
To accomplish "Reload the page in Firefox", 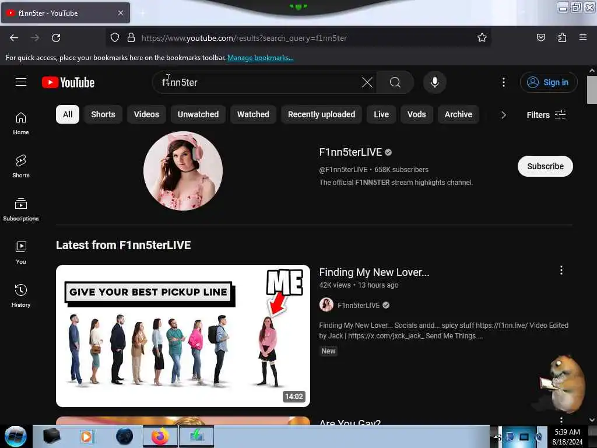I will coord(56,38).
